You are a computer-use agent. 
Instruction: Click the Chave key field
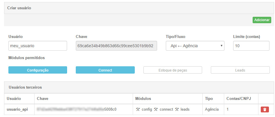pyautogui.click(x=116, y=46)
